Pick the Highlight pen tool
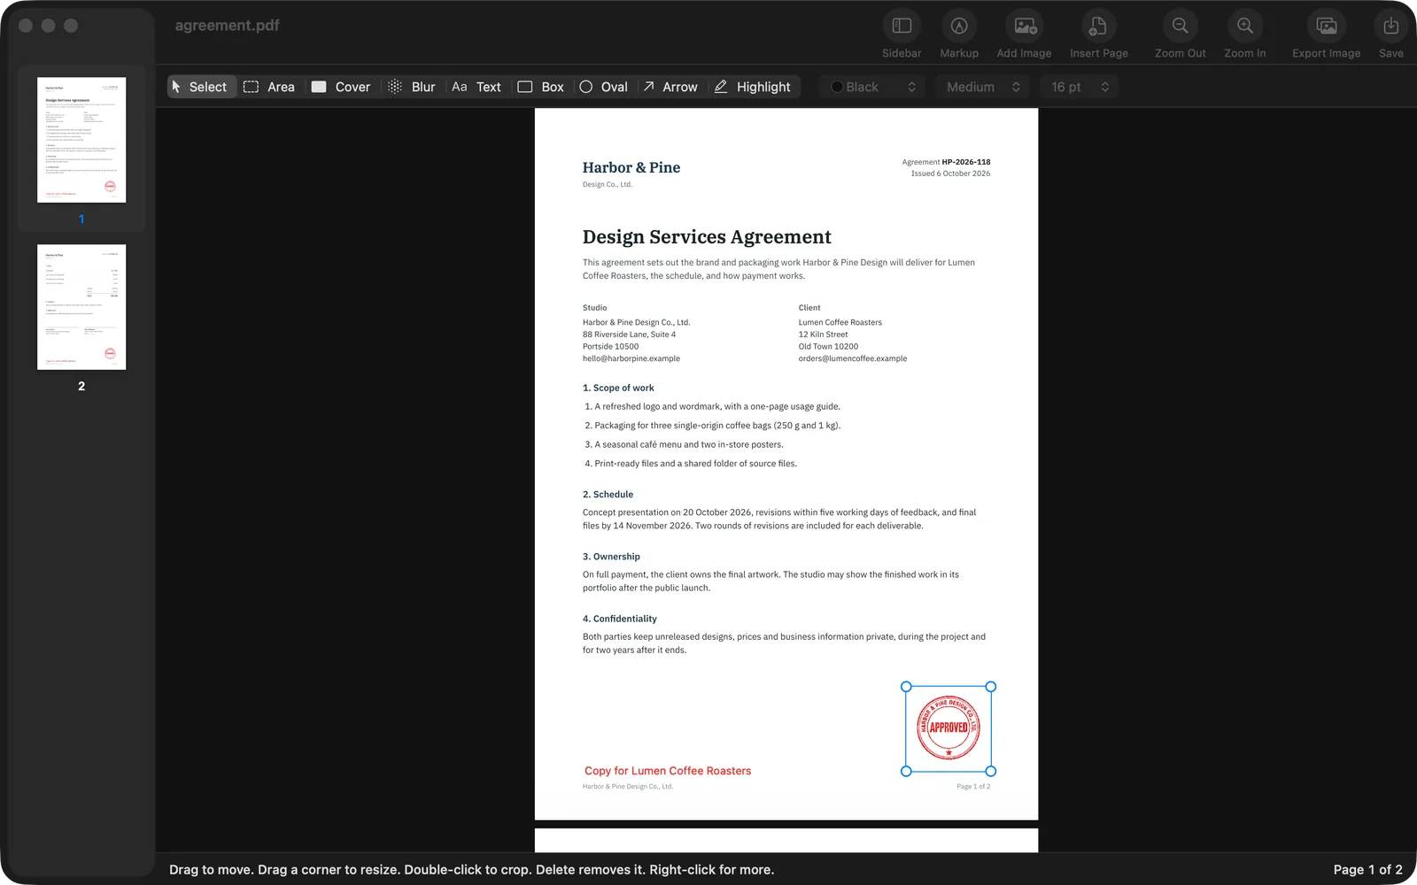This screenshot has width=1417, height=885. [753, 87]
